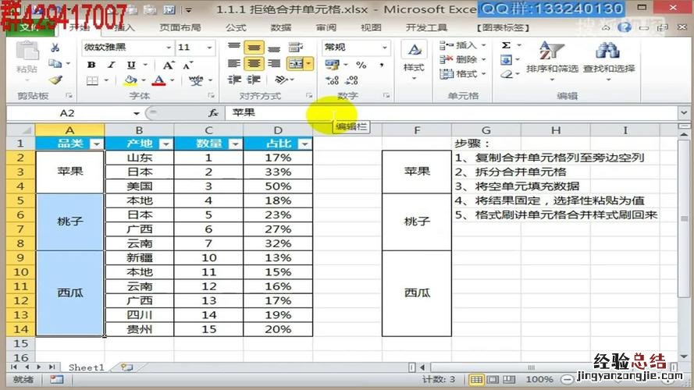Click the AutoSum sigma icon
Screen dimensions: 694x390
pyautogui.click(x=506, y=46)
